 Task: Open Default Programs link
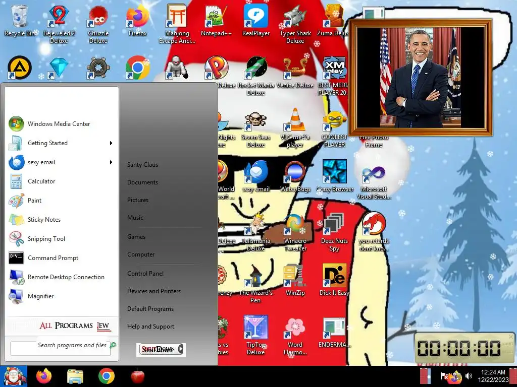150,309
